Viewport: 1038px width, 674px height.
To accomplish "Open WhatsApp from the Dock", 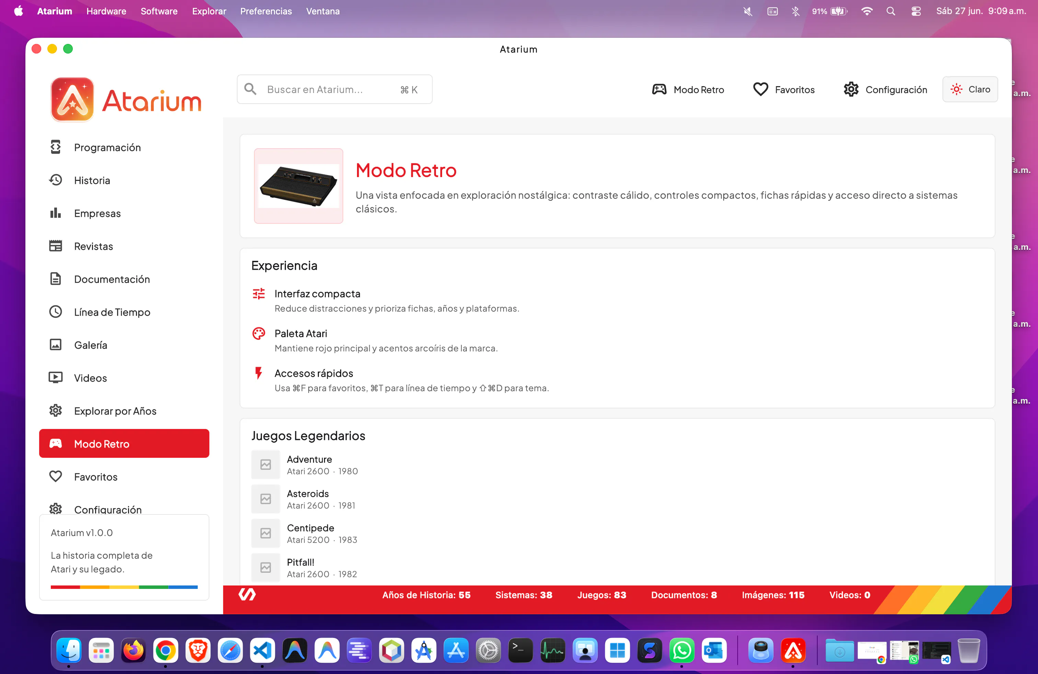I will tap(682, 651).
